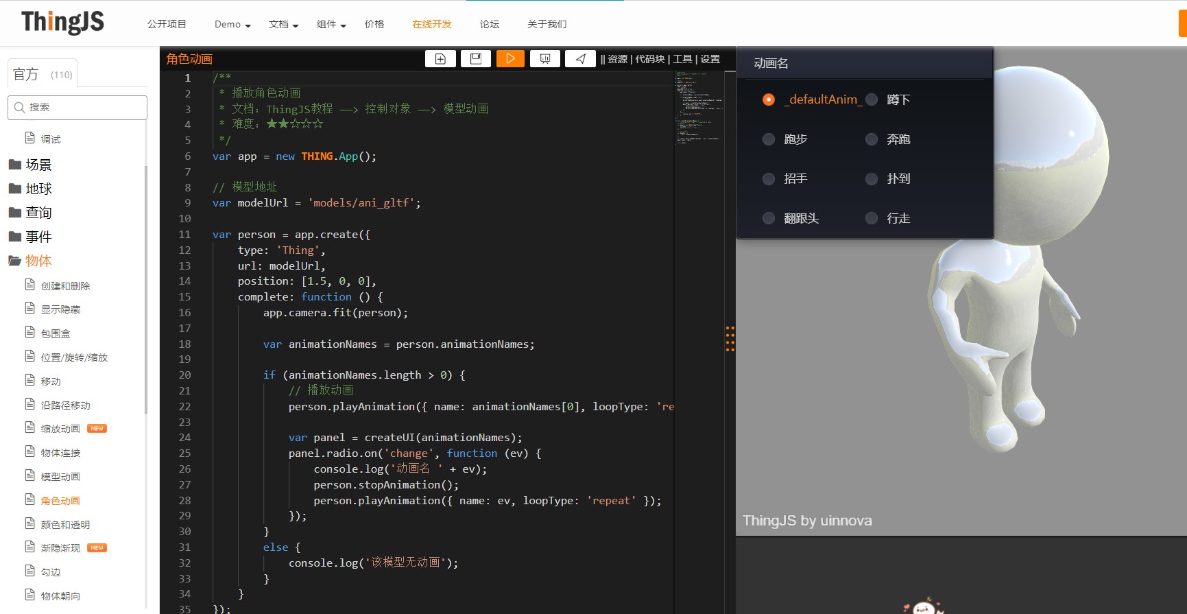Select the 蹲下 animation radio button
This screenshot has width=1187, height=614.
[872, 99]
